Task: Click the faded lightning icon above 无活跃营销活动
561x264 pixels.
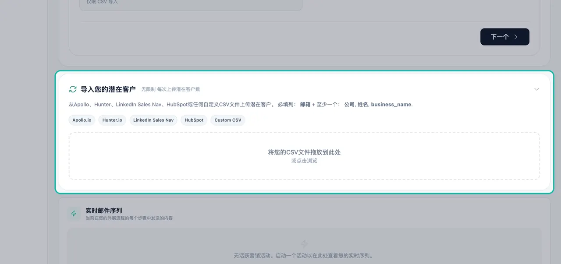Action: click(x=304, y=244)
